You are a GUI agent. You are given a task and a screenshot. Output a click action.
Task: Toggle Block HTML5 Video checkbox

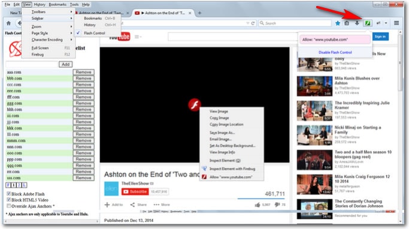8,200
